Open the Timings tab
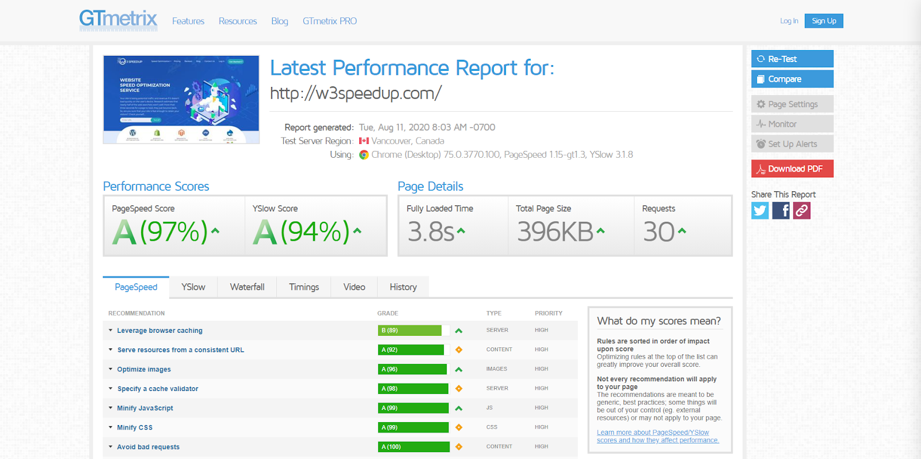This screenshot has width=921, height=459. pos(304,287)
